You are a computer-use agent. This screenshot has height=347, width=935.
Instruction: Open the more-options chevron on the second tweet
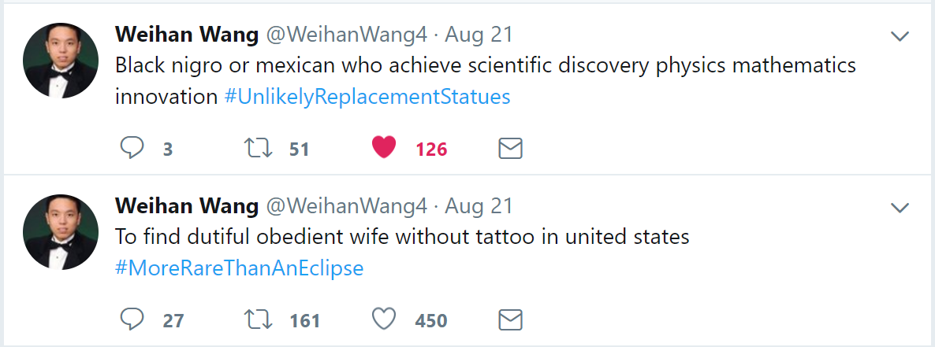click(x=900, y=208)
